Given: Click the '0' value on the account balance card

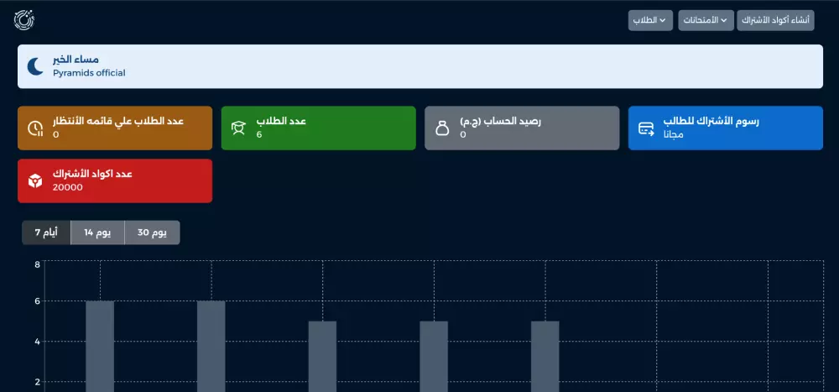Looking at the screenshot, I should pos(463,134).
